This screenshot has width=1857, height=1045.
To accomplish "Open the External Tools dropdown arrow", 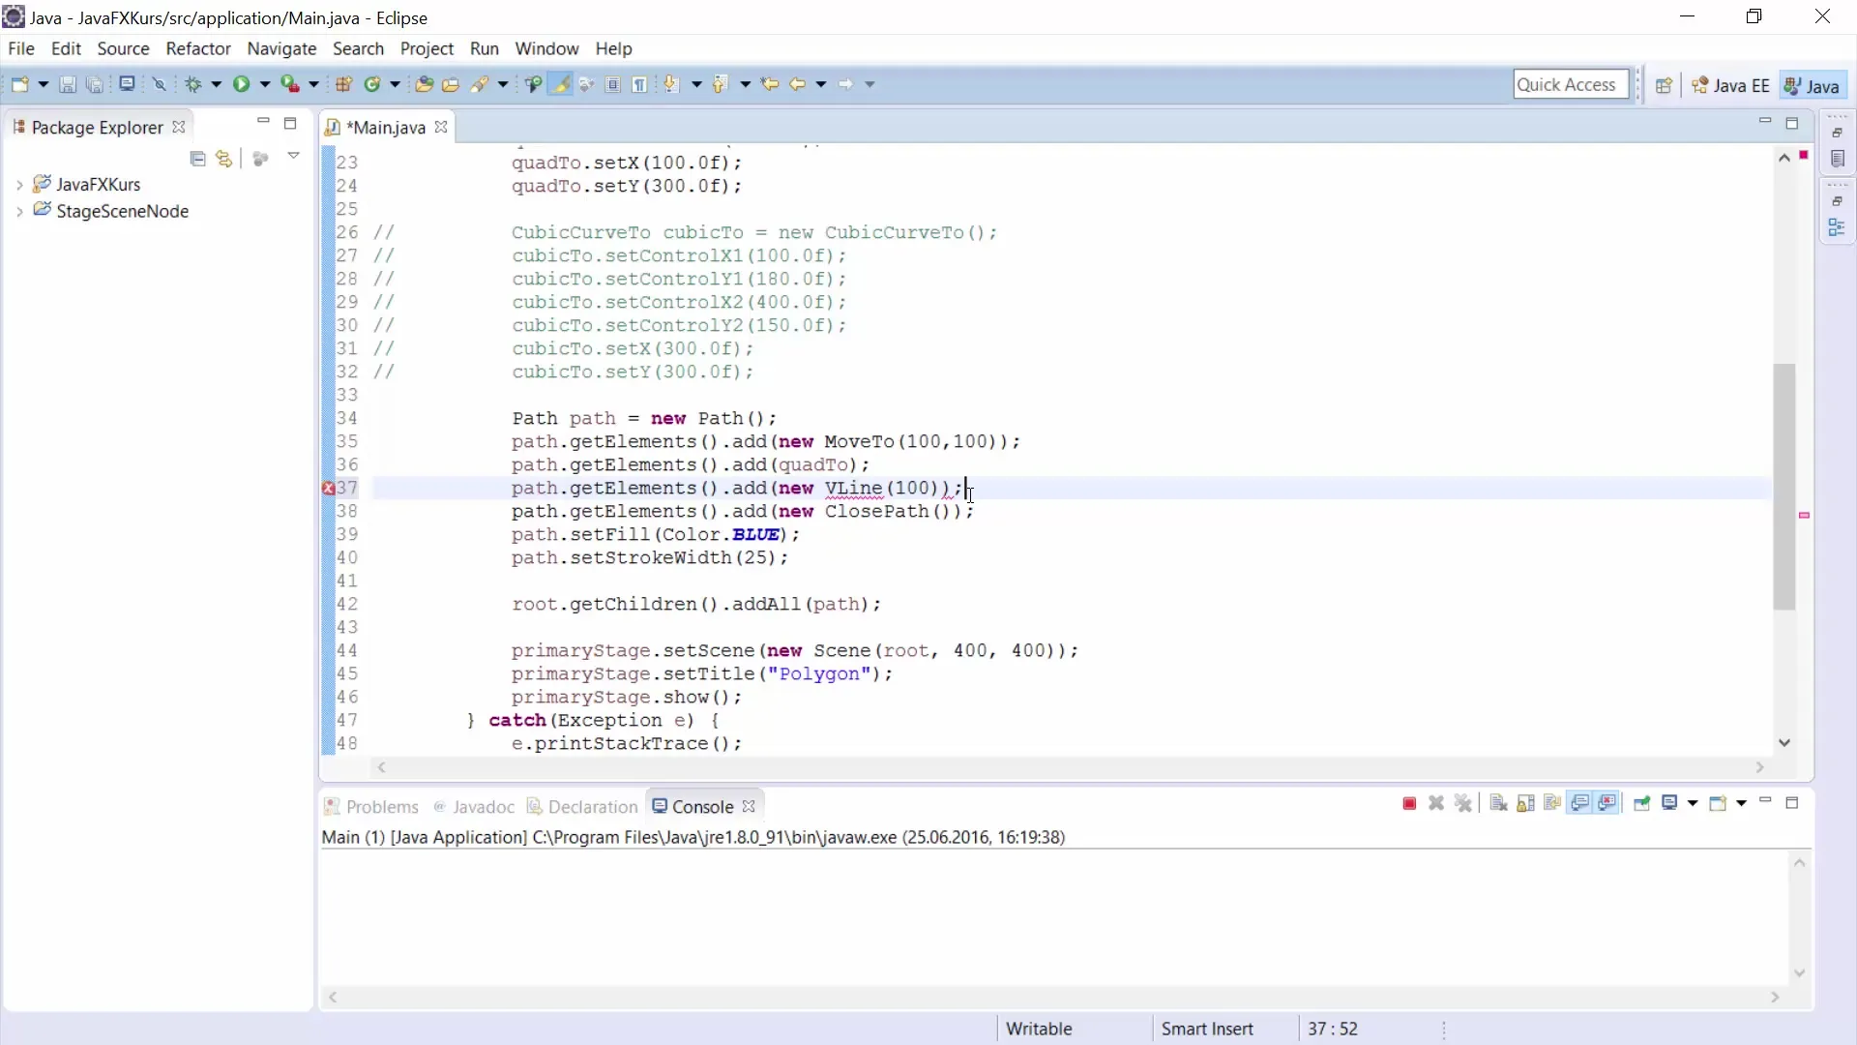I will pos(313,84).
